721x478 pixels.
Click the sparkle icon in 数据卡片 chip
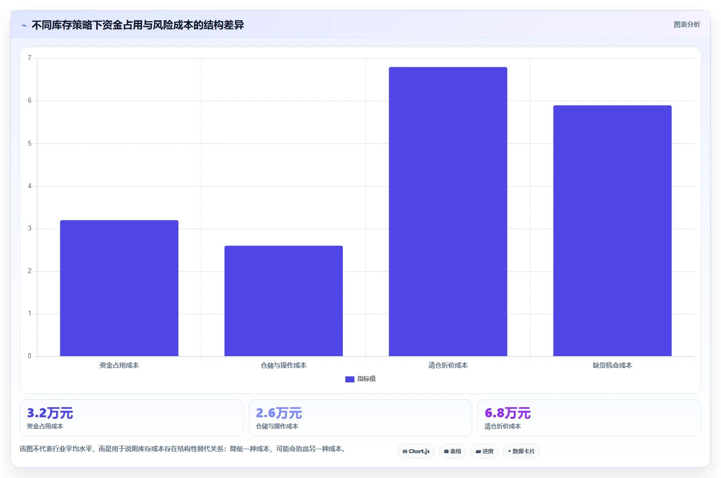pos(510,451)
